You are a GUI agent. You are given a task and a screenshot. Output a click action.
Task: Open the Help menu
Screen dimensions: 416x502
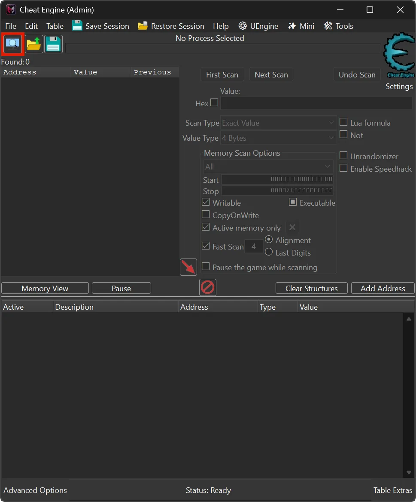coord(221,26)
